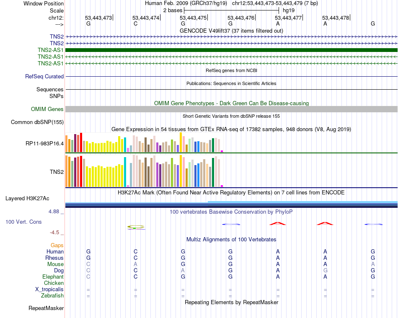Click the Elephant alignment row label
Viewport: 398px width, 318px height.
click(53, 277)
